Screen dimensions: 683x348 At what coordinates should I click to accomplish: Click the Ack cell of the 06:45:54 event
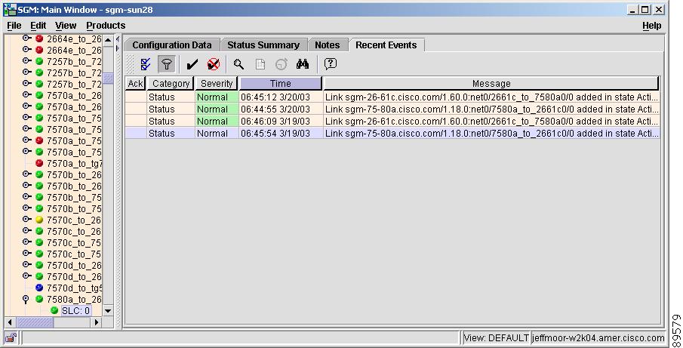[x=135, y=134]
